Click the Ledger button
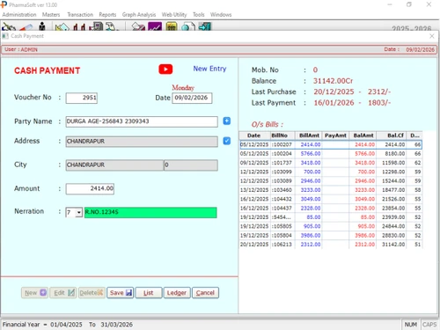The height and width of the screenshot is (330, 440). [177, 293]
